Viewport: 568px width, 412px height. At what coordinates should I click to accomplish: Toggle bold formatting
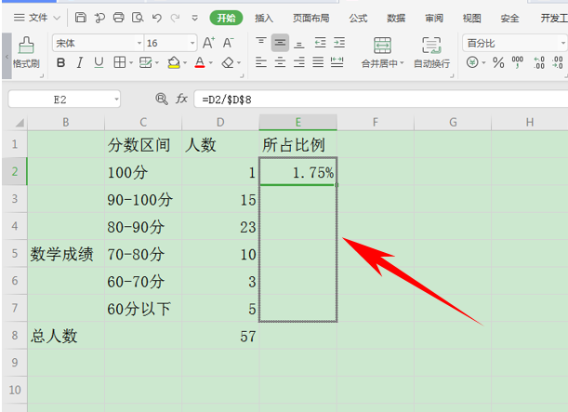point(60,62)
